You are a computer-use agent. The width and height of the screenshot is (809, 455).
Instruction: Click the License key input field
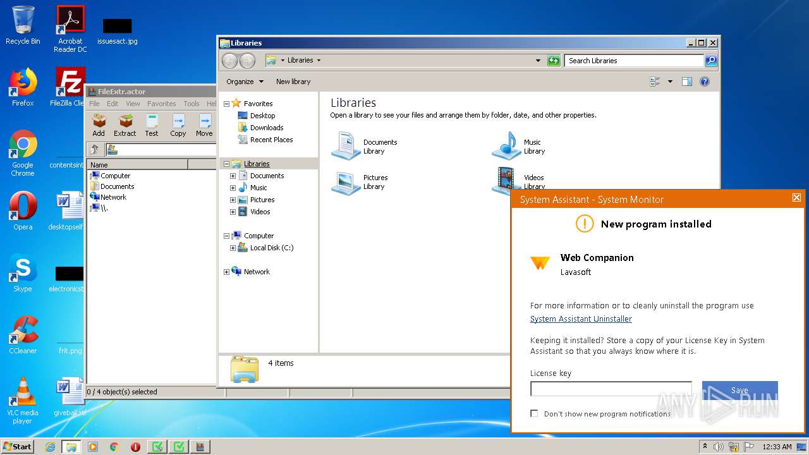(x=611, y=389)
